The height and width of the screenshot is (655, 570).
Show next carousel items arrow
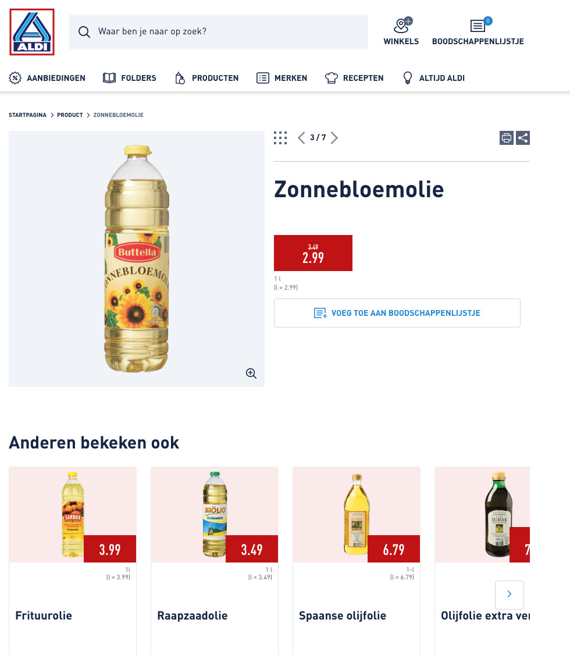click(x=509, y=595)
